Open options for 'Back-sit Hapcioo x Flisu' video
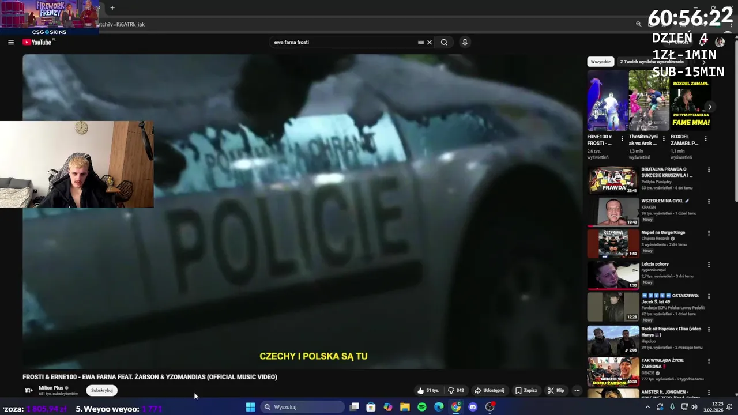Viewport: 738px width, 415px height. (709, 329)
